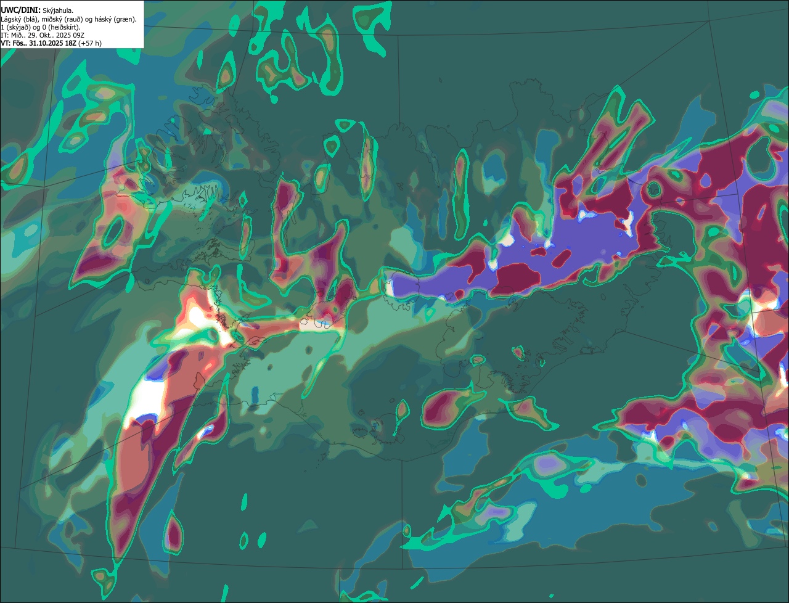Select the word 'Skýjahula.' in the legend
The height and width of the screenshot is (603, 789).
pos(58,11)
